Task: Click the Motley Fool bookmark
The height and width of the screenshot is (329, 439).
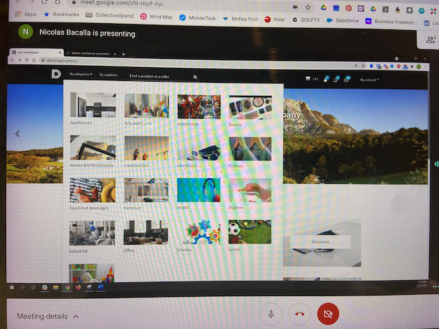Action: coord(239,19)
